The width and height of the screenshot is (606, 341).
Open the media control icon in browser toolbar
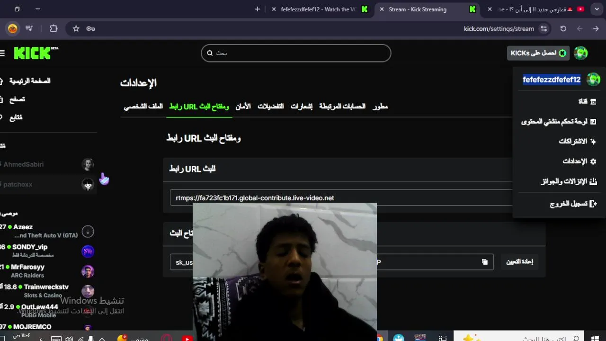point(29,28)
